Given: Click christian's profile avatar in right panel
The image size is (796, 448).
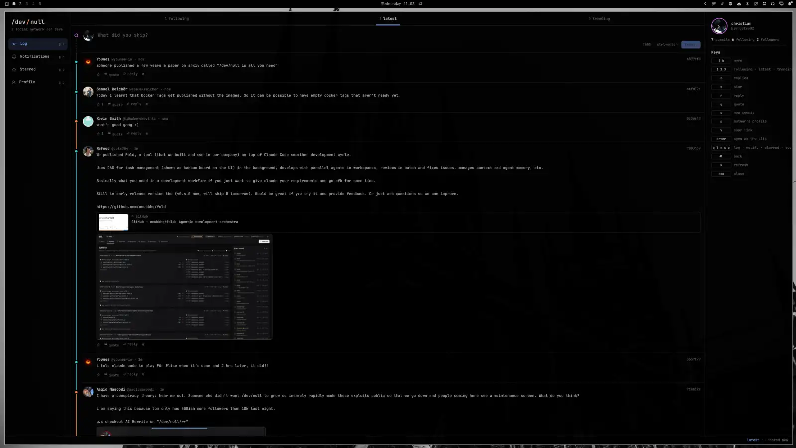Looking at the screenshot, I should click(x=719, y=26).
